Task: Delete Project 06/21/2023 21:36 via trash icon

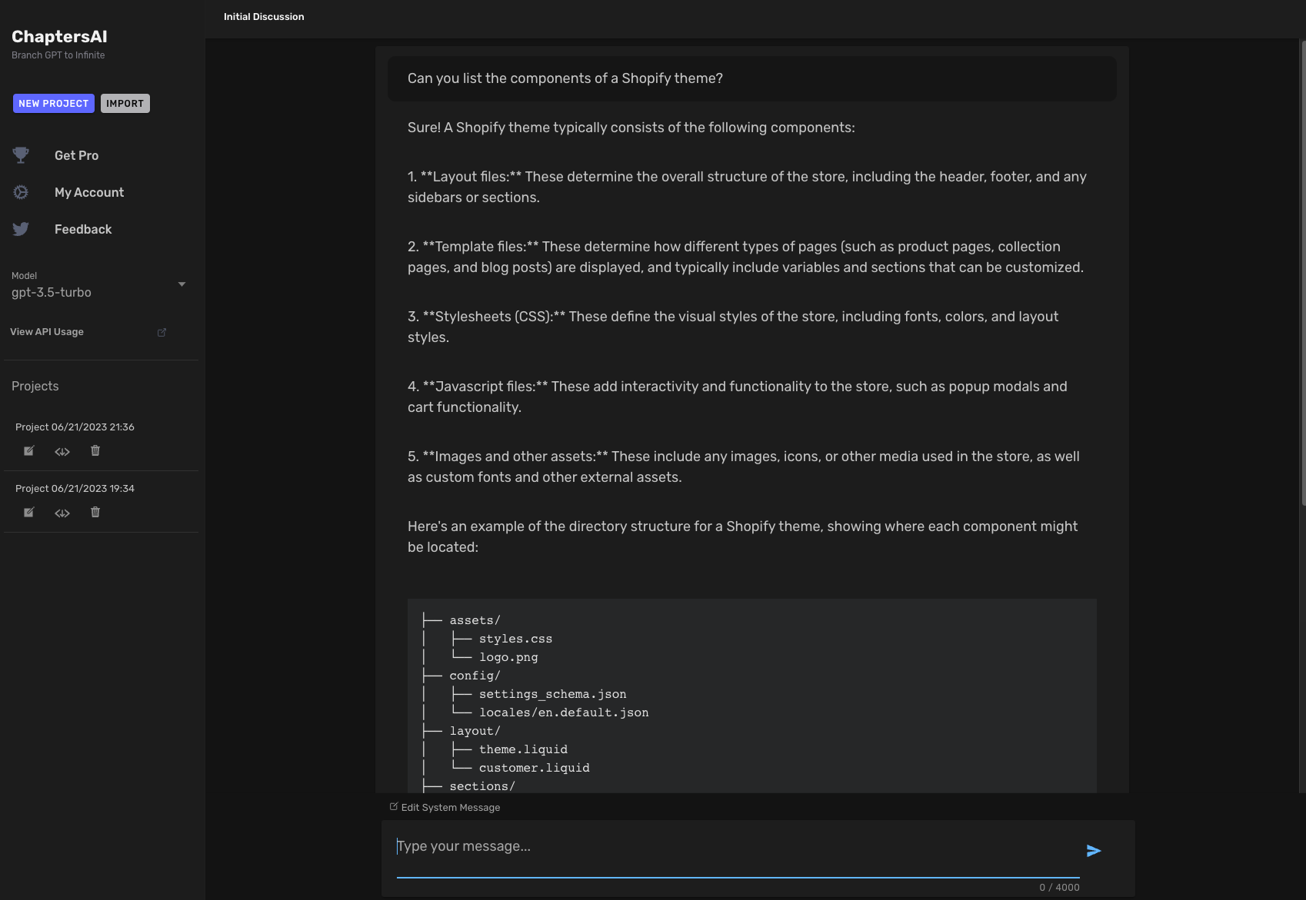Action: click(x=95, y=450)
